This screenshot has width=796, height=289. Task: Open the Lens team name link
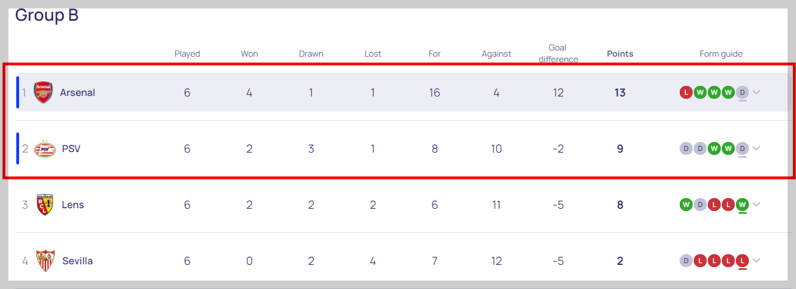pos(73,205)
